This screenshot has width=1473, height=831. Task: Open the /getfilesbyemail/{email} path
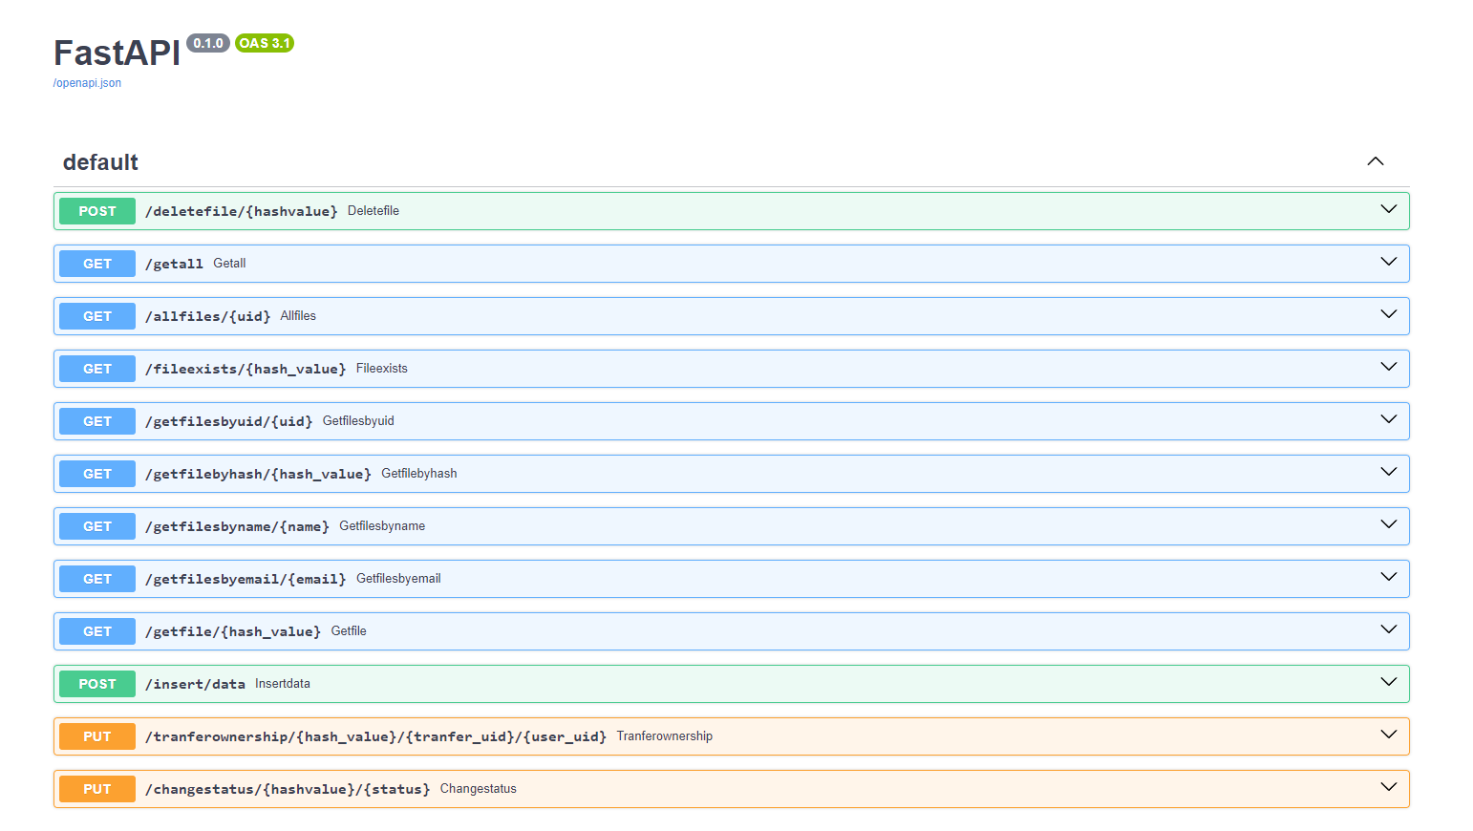(x=245, y=579)
